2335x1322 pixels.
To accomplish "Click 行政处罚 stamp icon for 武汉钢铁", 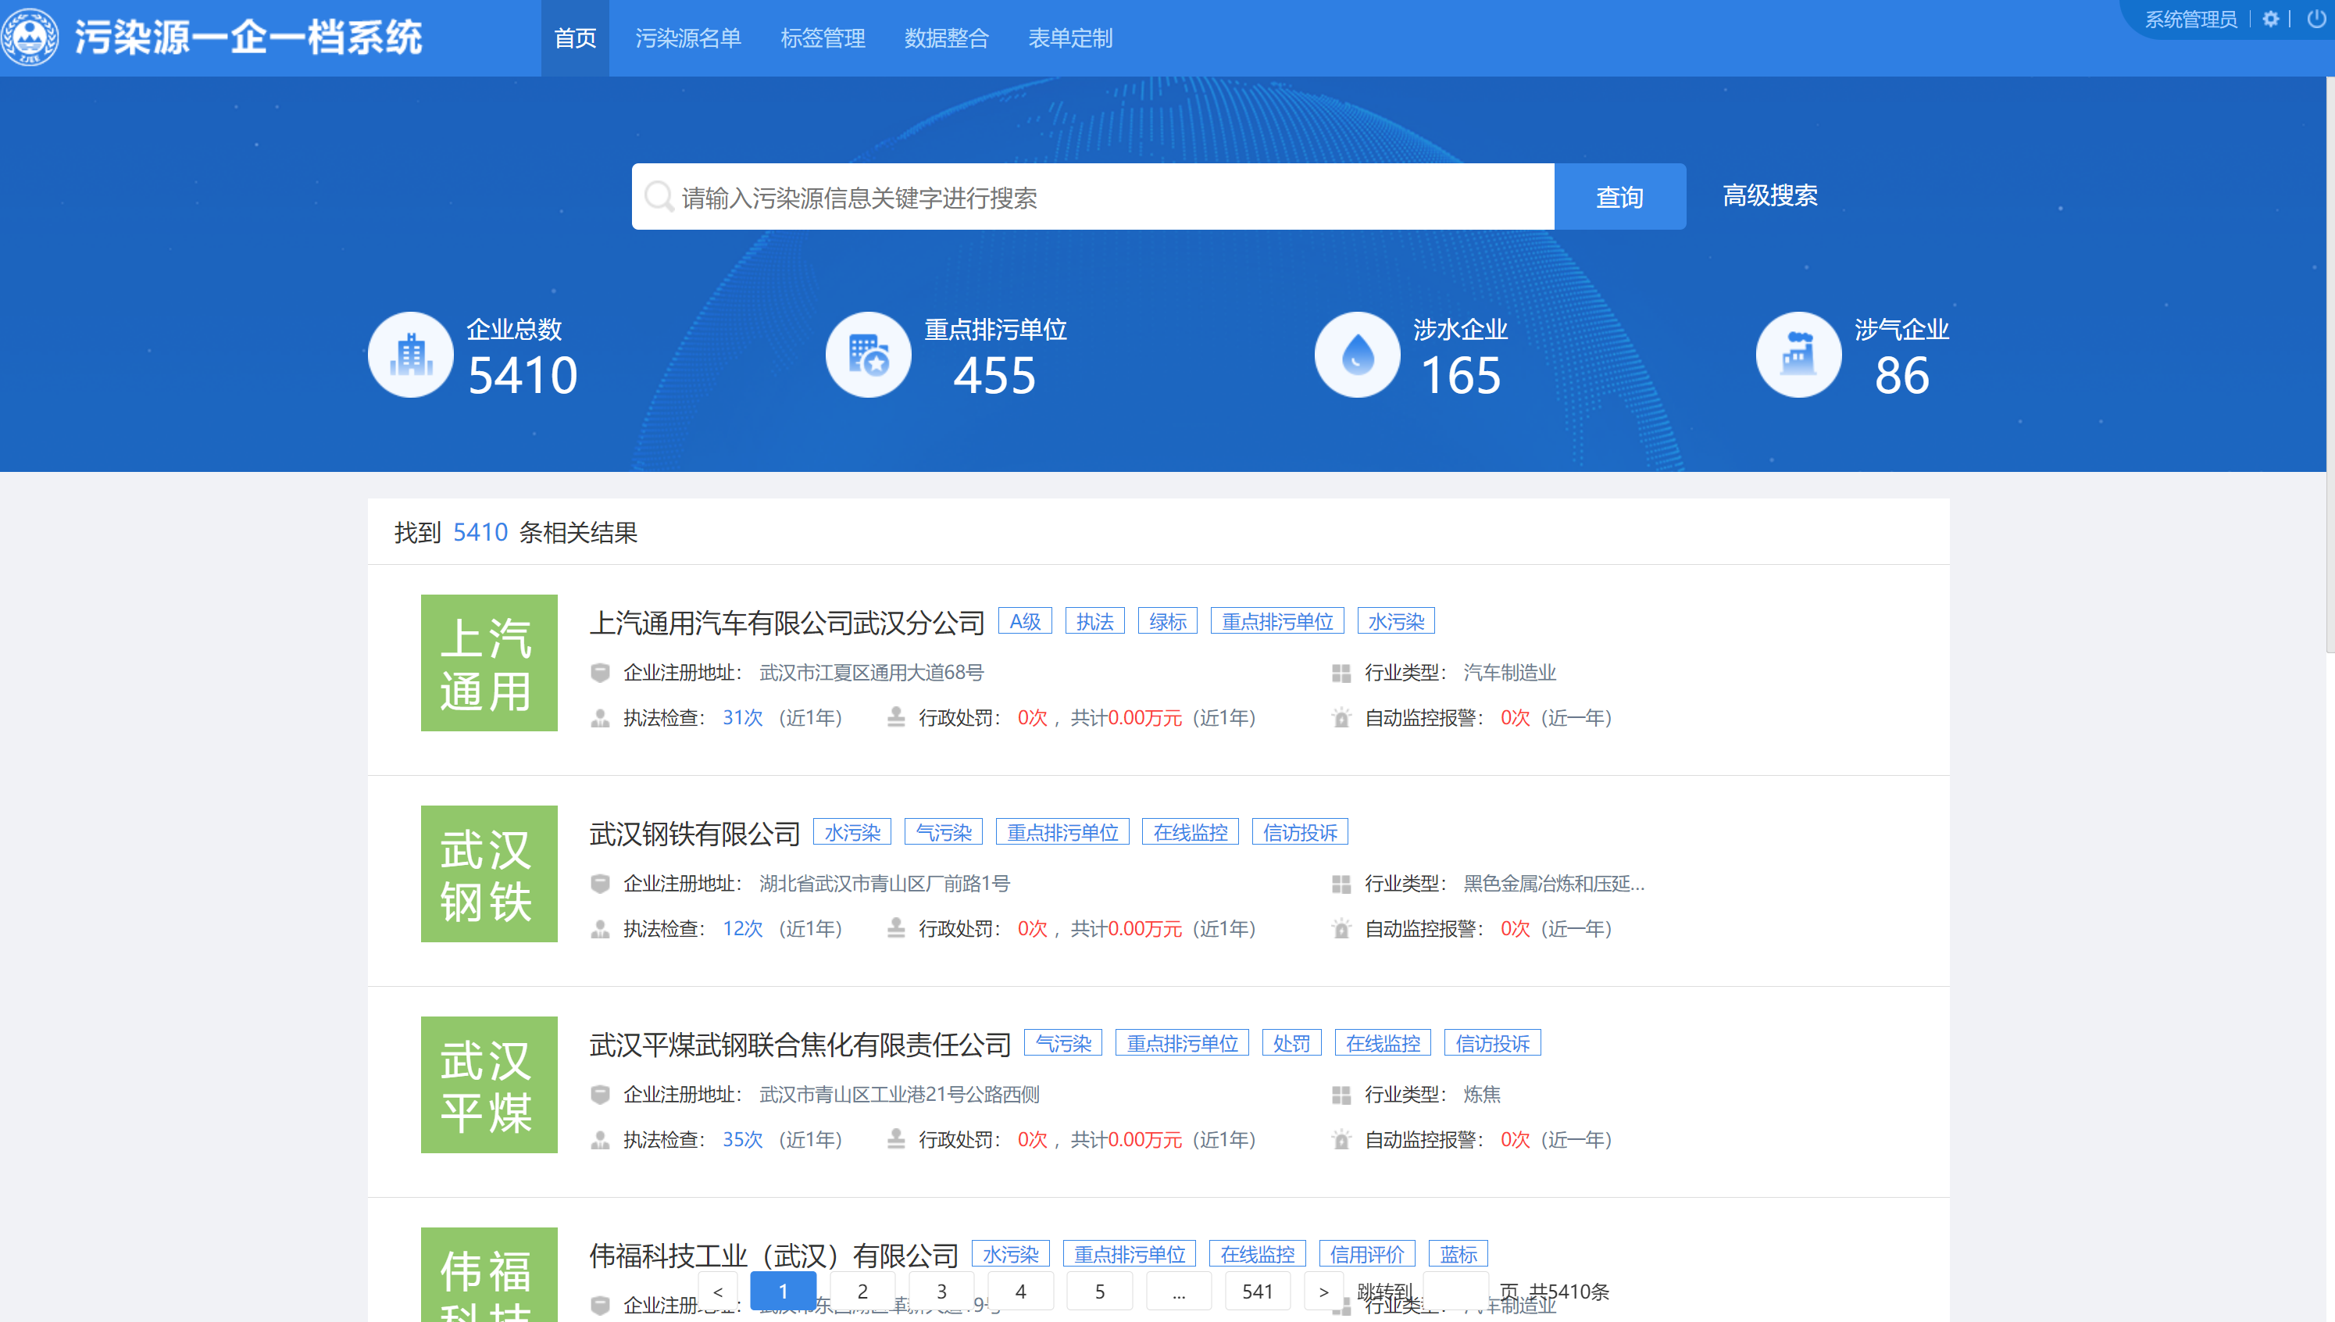I will click(x=895, y=928).
